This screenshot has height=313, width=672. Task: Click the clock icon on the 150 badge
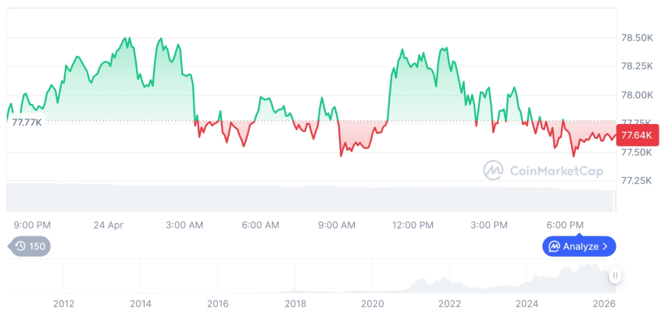[x=20, y=246]
